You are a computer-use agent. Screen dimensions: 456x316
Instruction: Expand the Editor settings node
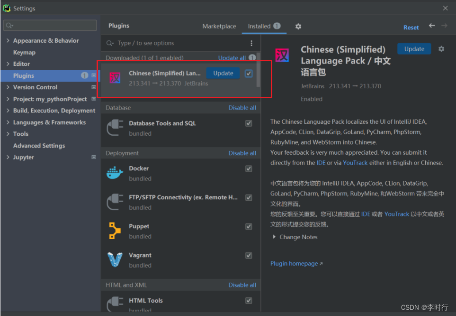8,64
